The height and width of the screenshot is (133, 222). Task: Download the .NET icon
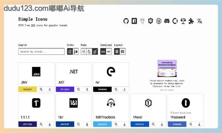point(87,89)
